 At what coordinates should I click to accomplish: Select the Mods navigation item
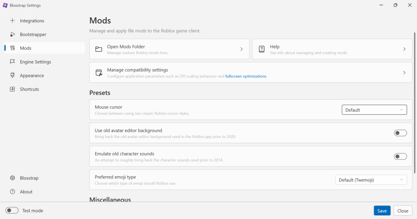(44, 48)
